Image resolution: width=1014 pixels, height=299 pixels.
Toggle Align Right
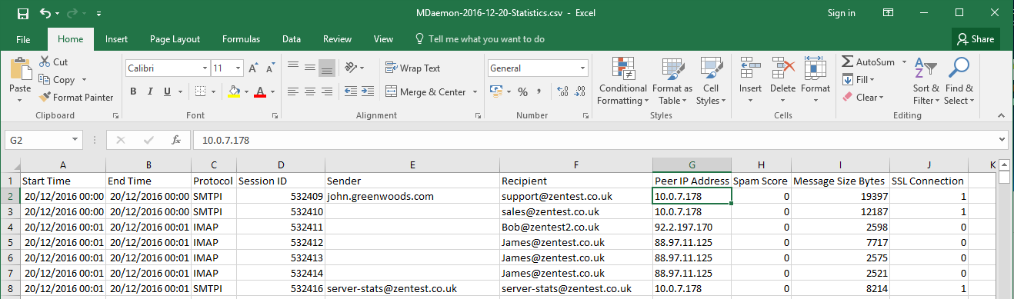(x=327, y=91)
